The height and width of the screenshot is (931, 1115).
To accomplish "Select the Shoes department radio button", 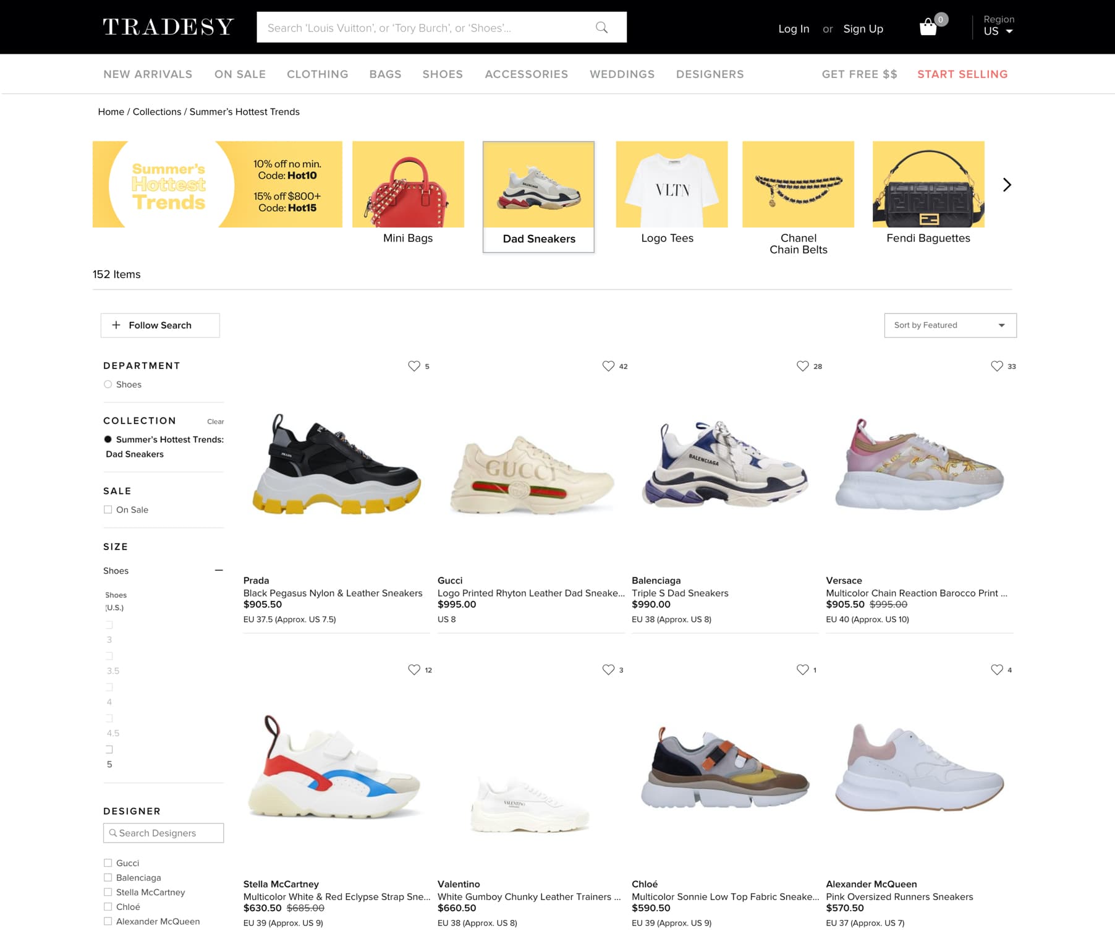I will 108,385.
